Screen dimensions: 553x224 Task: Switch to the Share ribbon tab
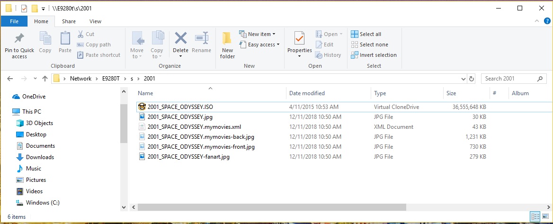coord(69,21)
